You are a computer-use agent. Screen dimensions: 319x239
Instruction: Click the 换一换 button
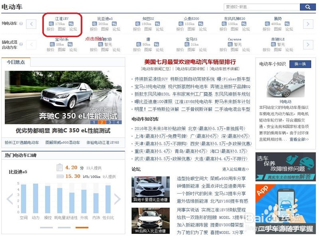[x=300, y=64]
